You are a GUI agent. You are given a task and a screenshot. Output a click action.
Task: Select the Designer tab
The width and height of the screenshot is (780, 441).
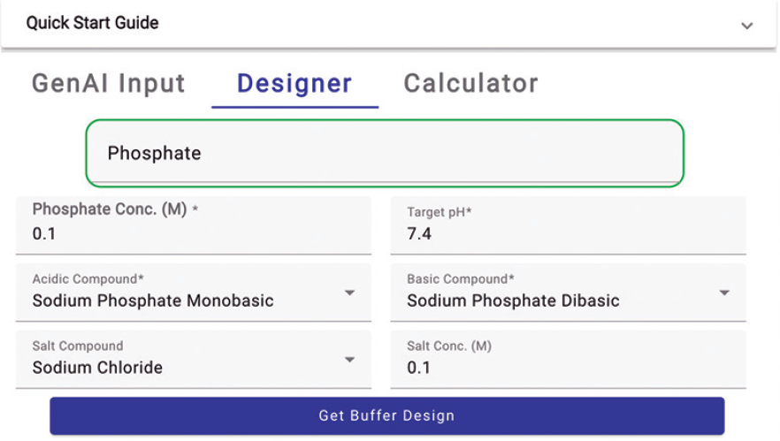click(294, 84)
